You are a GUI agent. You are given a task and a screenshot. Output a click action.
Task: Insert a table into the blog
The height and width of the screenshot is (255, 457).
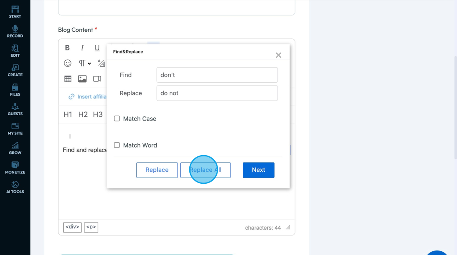coord(68,79)
